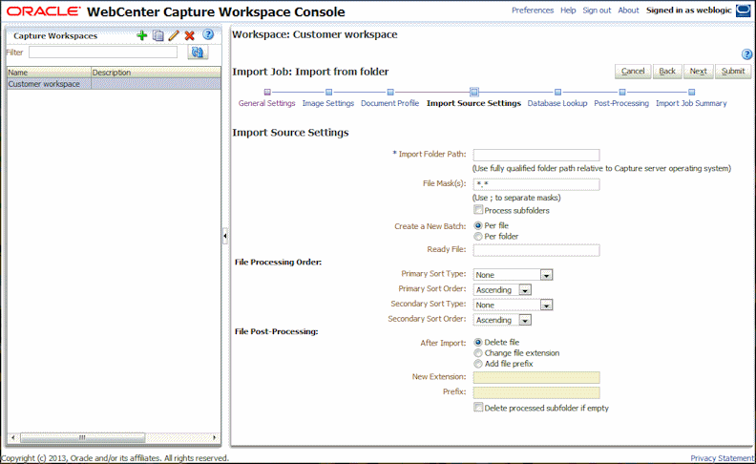
Task: Click Sign out link
Action: tap(597, 11)
